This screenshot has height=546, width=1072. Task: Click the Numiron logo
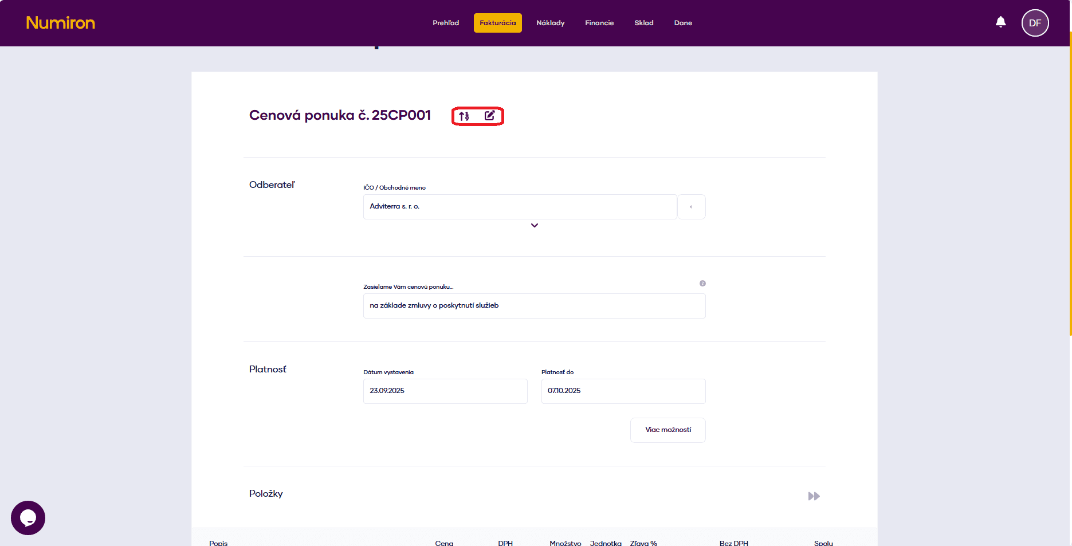(x=61, y=23)
